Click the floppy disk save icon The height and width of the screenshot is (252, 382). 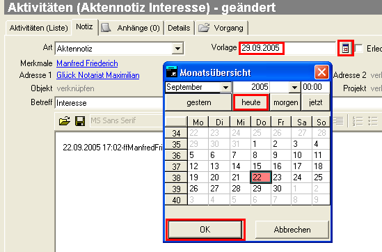(80, 121)
